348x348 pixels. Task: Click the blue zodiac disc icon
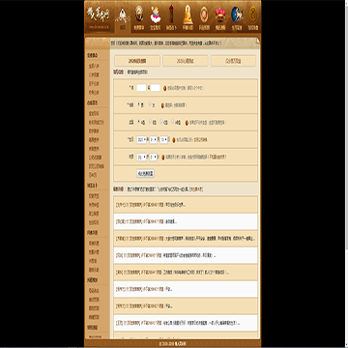(x=237, y=14)
